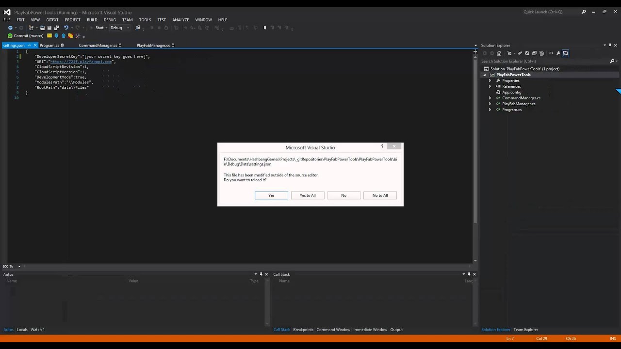Pin the Solution Explorer panel
The height and width of the screenshot is (349, 621).
coord(610,45)
